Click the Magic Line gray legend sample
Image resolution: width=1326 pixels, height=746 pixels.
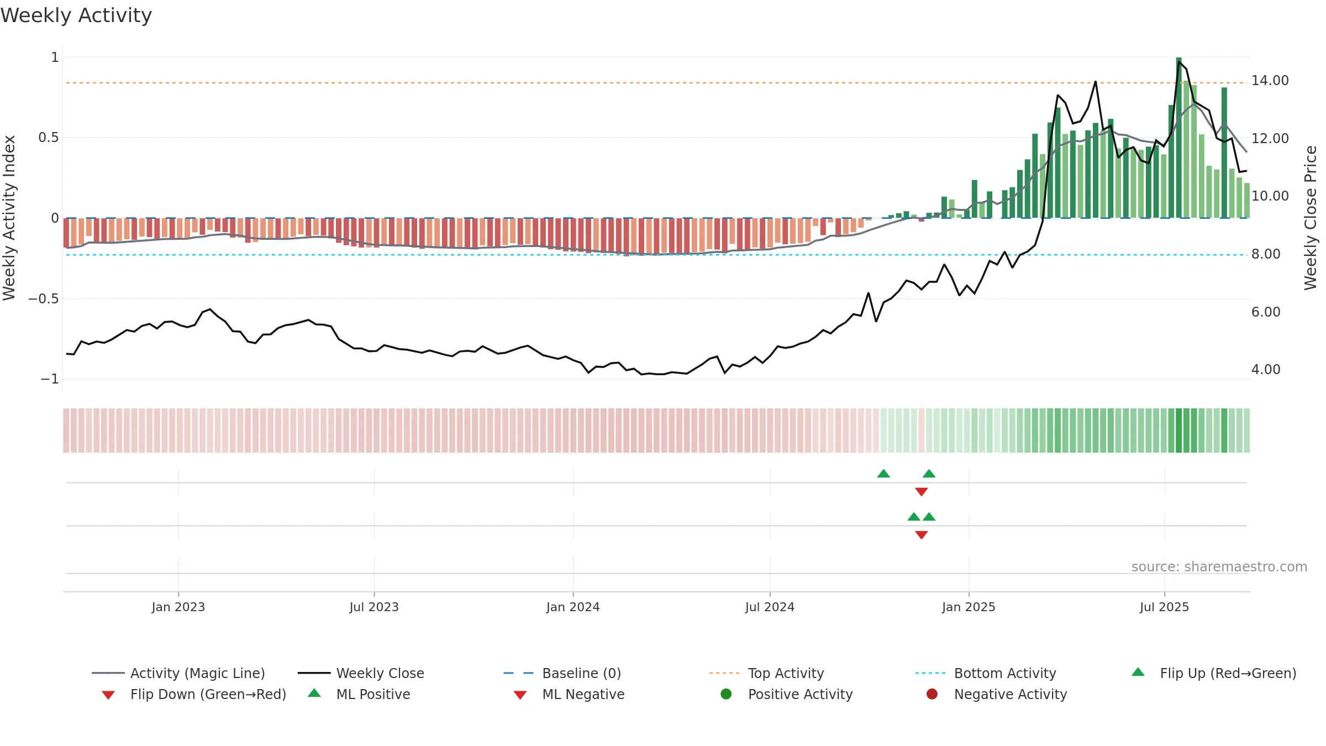(x=108, y=673)
